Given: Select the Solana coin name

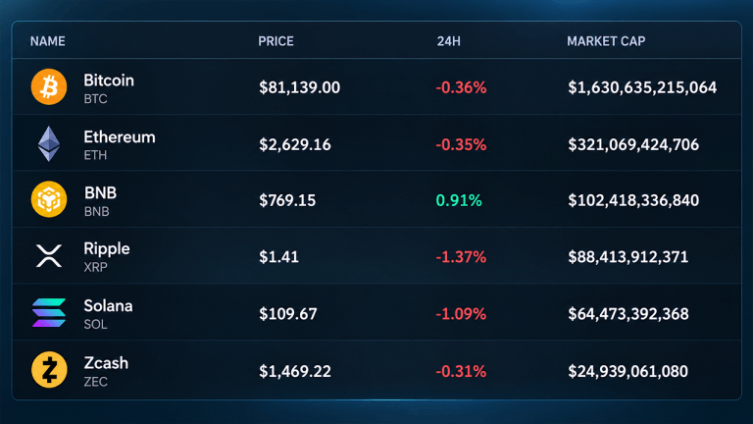Looking at the screenshot, I should coord(108,306).
